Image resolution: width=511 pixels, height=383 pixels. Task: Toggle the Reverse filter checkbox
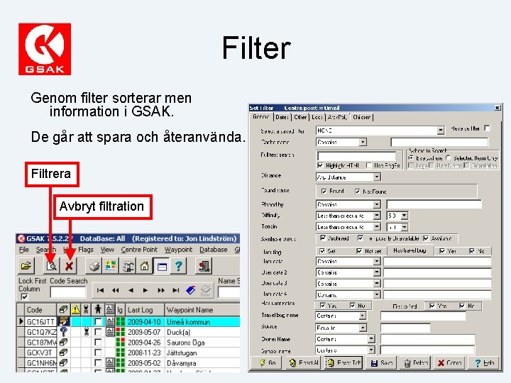(x=487, y=128)
